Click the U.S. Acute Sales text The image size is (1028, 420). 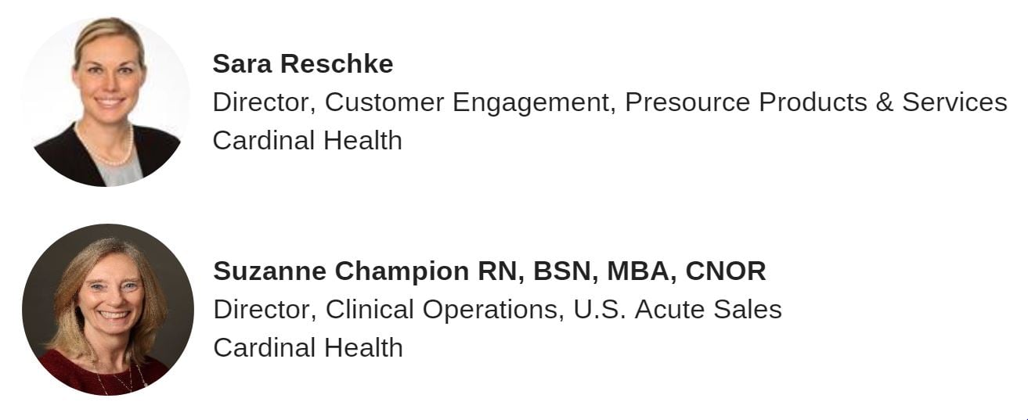(677, 310)
